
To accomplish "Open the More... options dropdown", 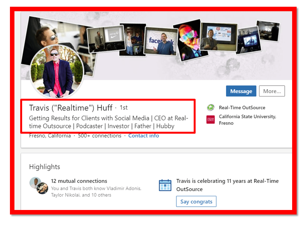I will coord(272,91).
